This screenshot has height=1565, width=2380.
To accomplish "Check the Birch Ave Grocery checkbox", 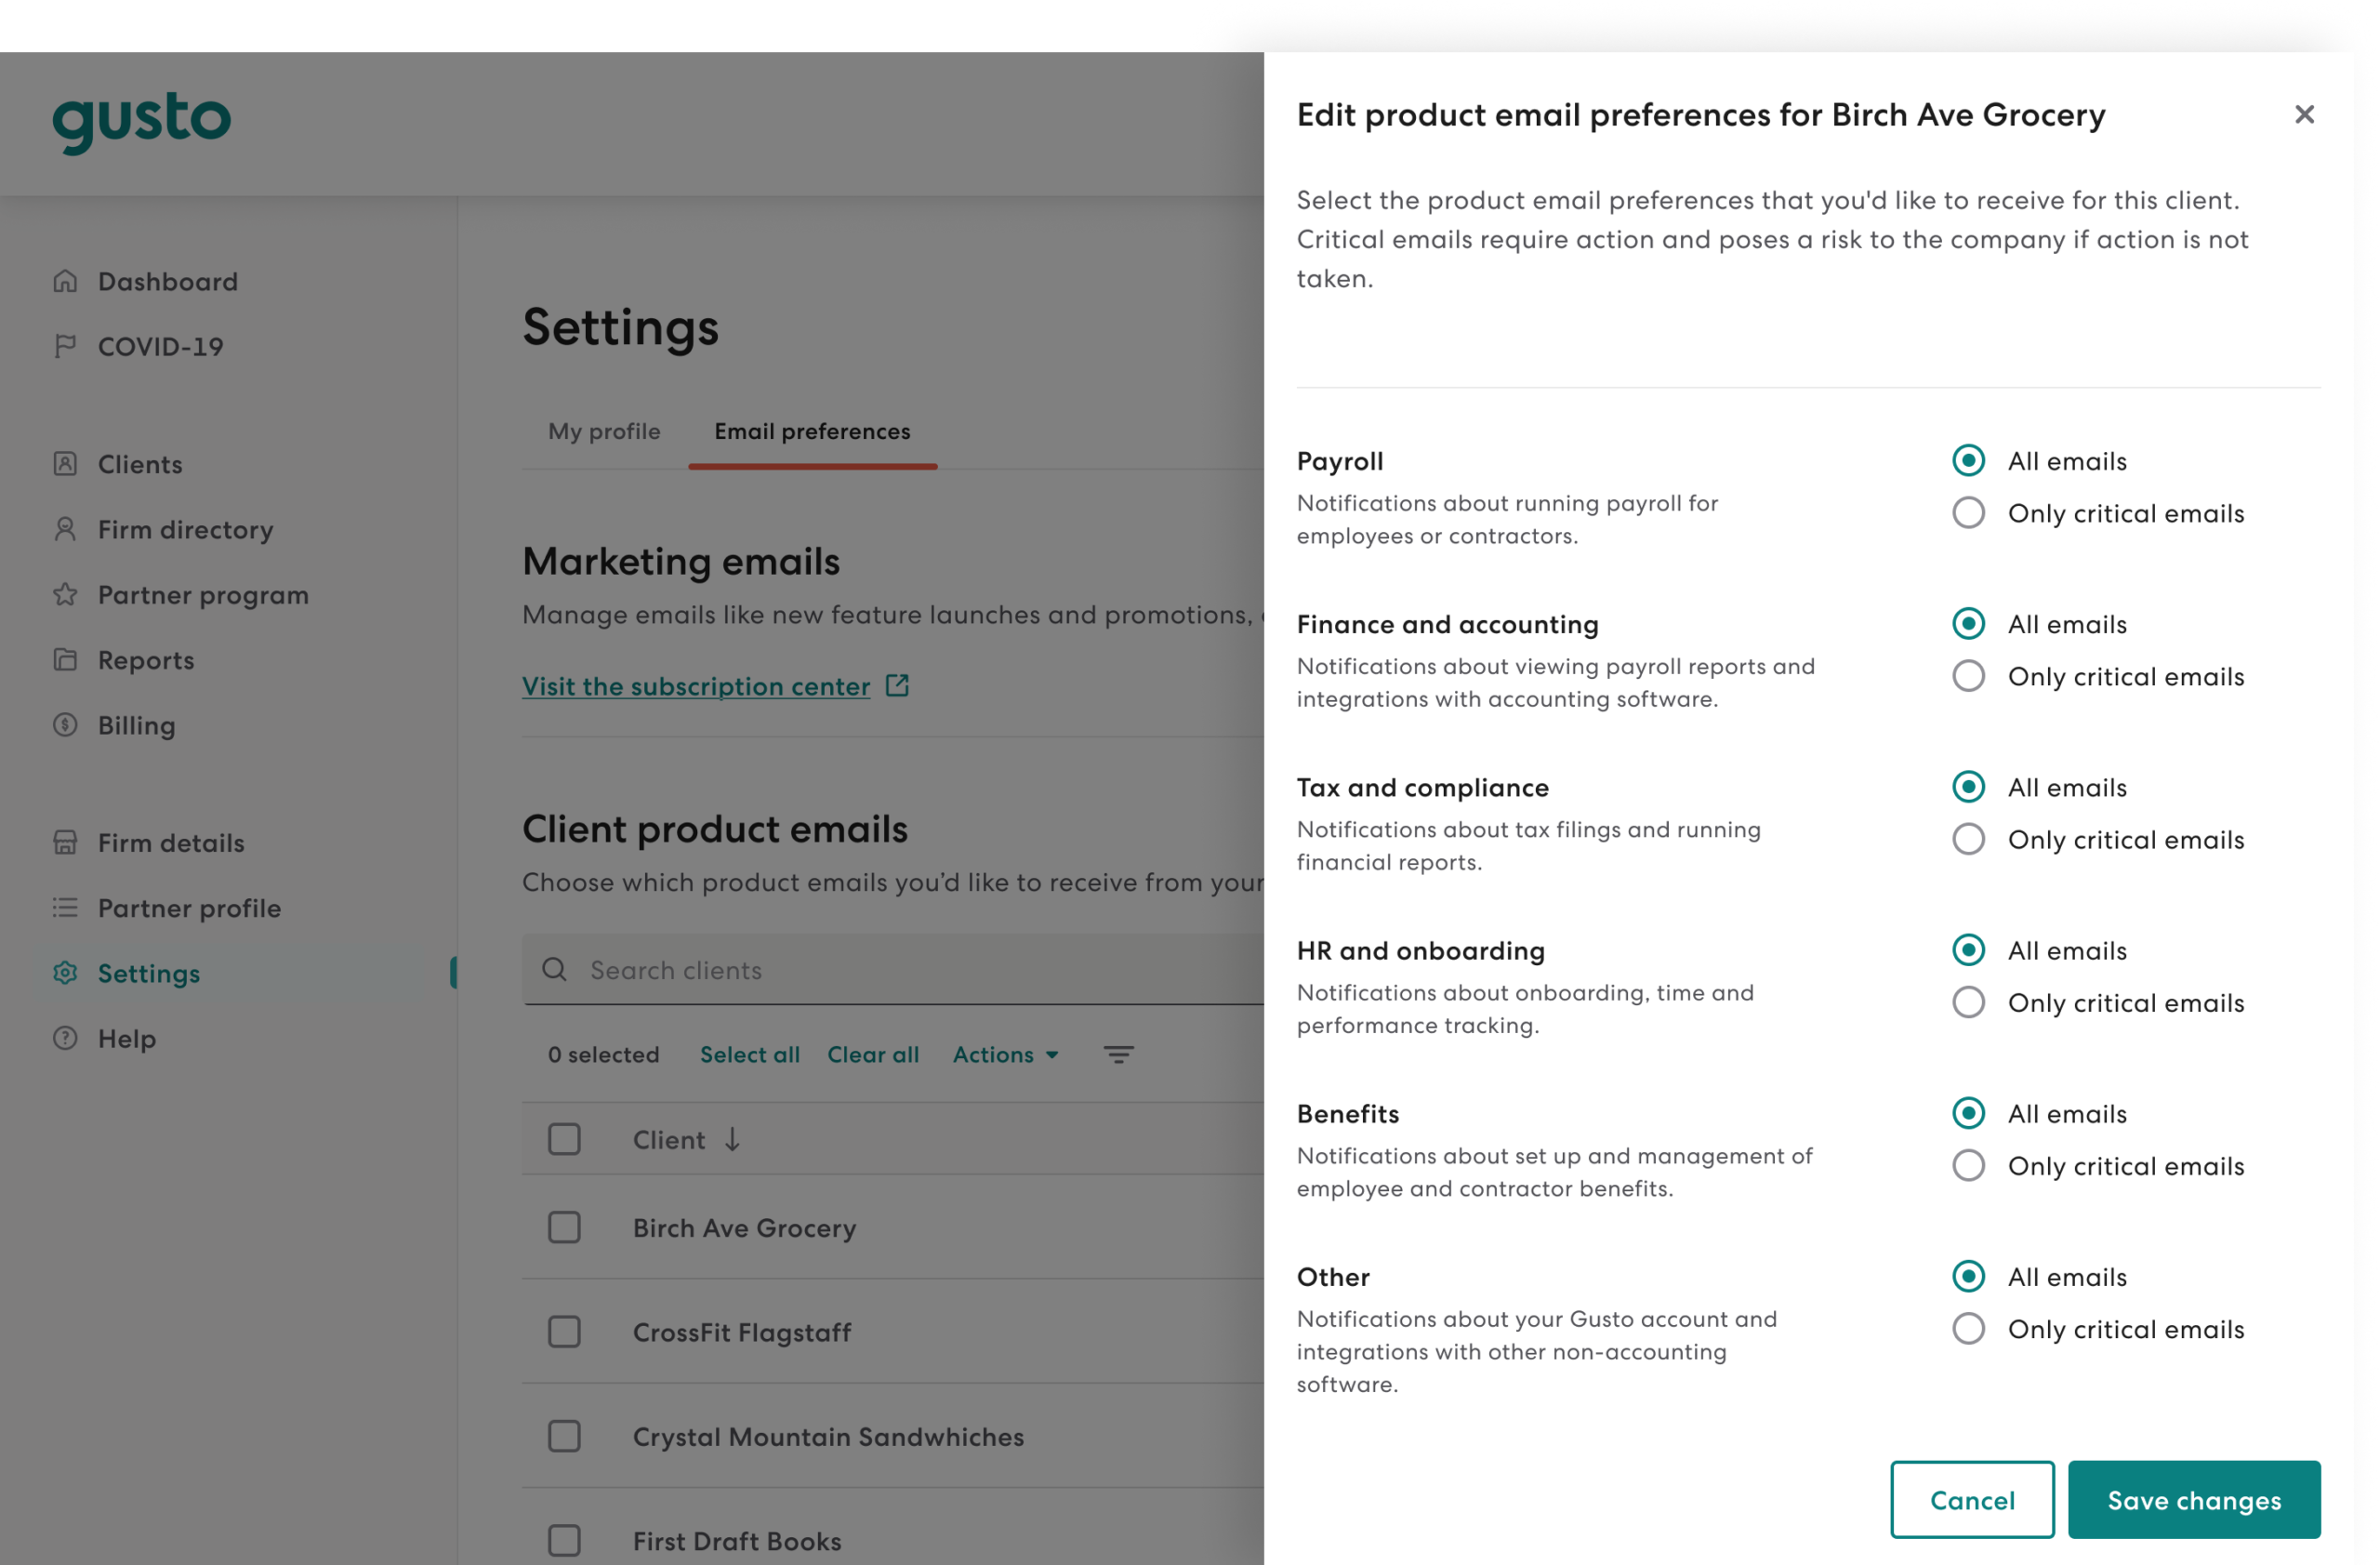I will (564, 1227).
